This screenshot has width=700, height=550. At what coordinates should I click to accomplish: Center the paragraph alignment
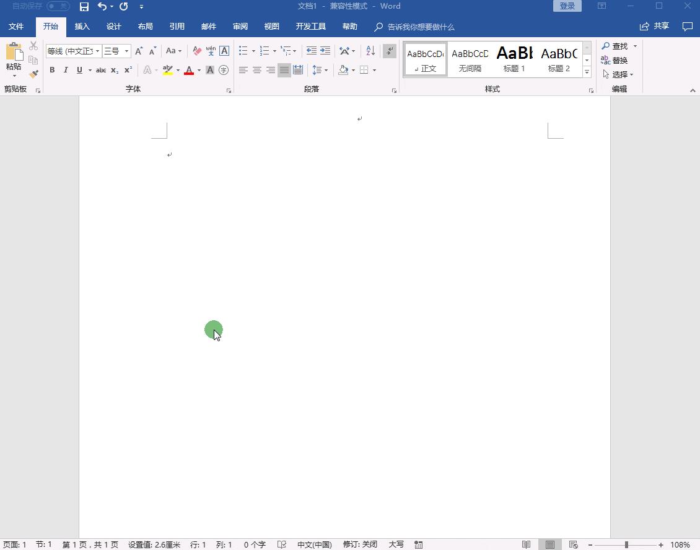pyautogui.click(x=257, y=70)
